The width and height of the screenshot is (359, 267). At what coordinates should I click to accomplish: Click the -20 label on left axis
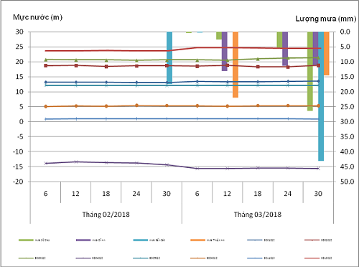18,182
